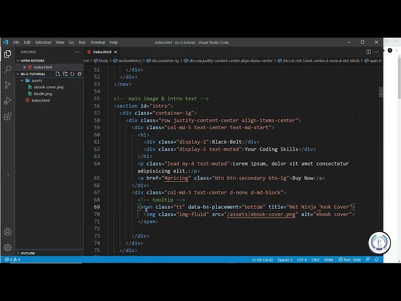Open the Search view in activity bar

[8, 70]
